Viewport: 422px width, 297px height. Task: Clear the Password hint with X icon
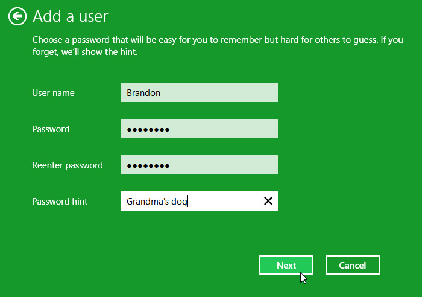click(x=268, y=201)
